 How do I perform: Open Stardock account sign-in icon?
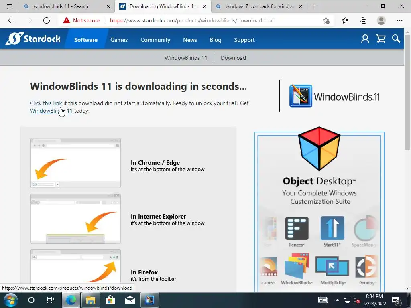pos(365,39)
